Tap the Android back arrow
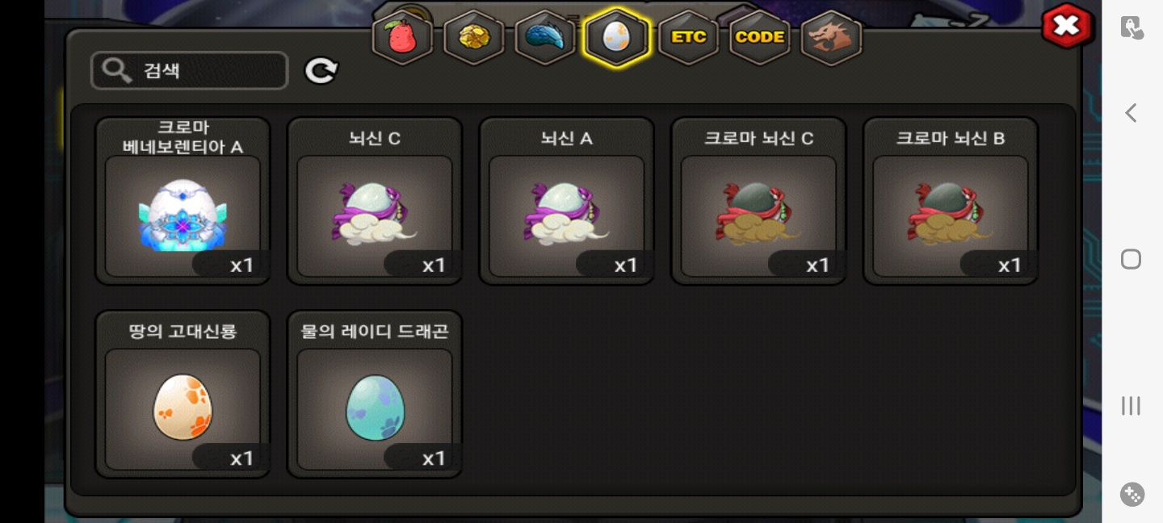This screenshot has width=1163, height=523. point(1131,113)
